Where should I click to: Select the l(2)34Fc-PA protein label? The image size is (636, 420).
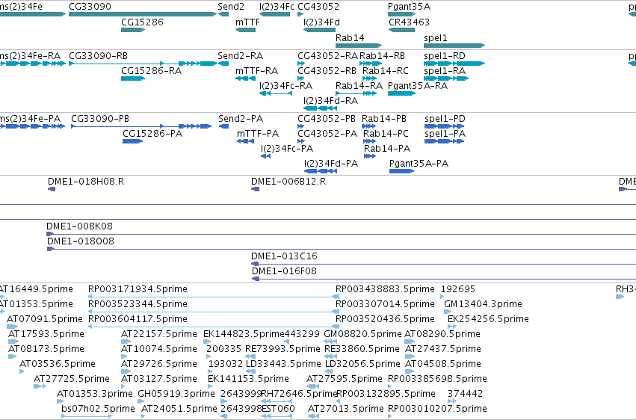point(287,149)
